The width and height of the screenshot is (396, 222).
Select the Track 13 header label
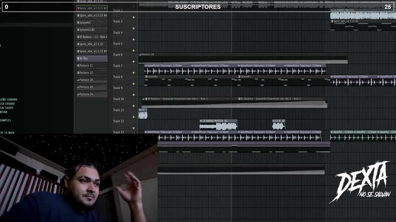(x=118, y=132)
